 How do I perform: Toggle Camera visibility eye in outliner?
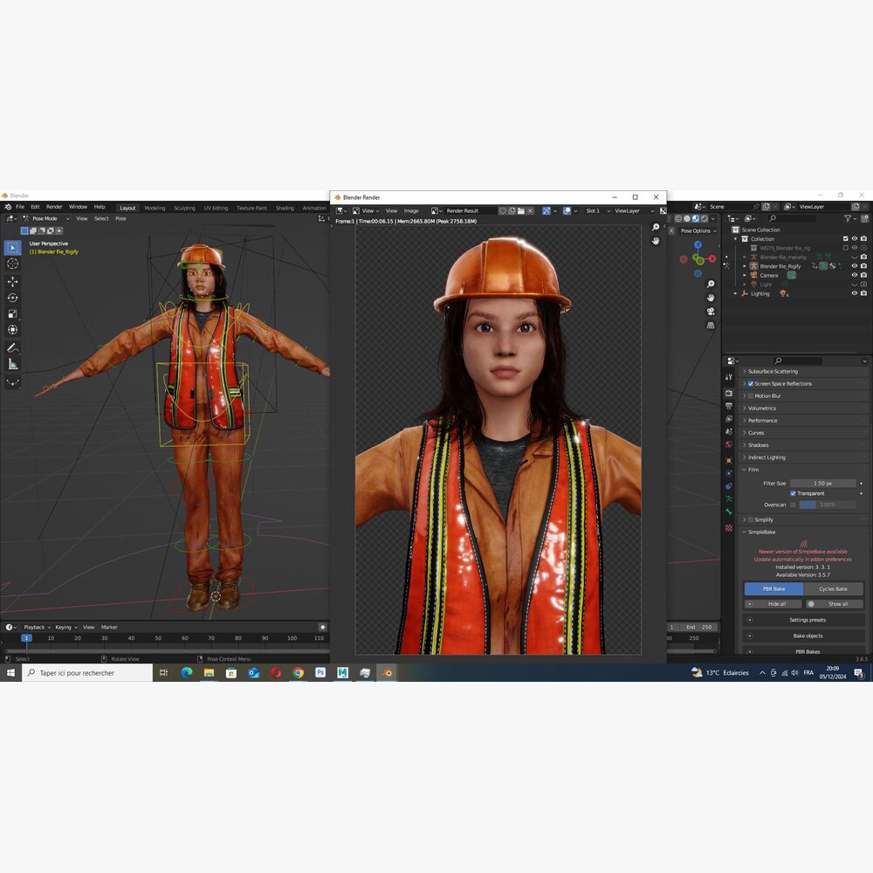tap(855, 275)
